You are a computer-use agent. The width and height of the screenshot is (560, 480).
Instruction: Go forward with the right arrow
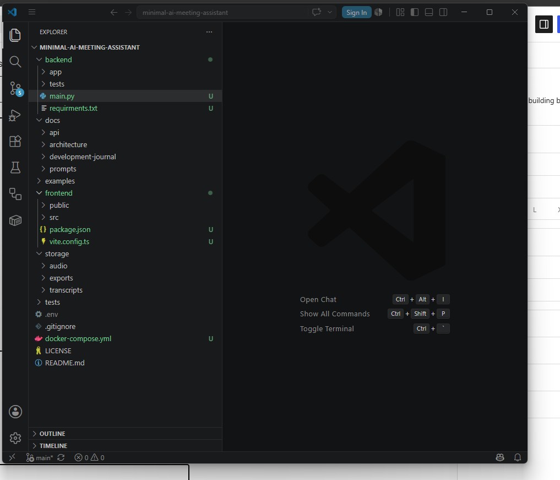point(128,13)
